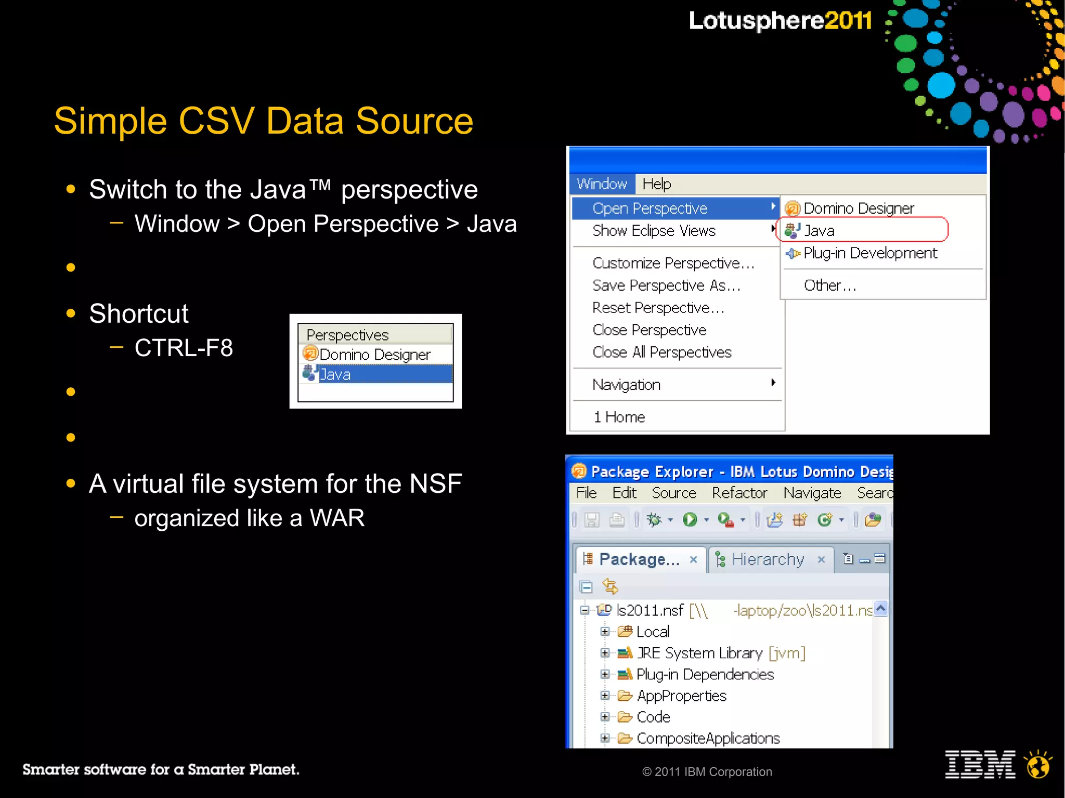Click the Domino Designer perspective icon in submenu
The height and width of the screenshot is (798, 1065).
(x=792, y=208)
